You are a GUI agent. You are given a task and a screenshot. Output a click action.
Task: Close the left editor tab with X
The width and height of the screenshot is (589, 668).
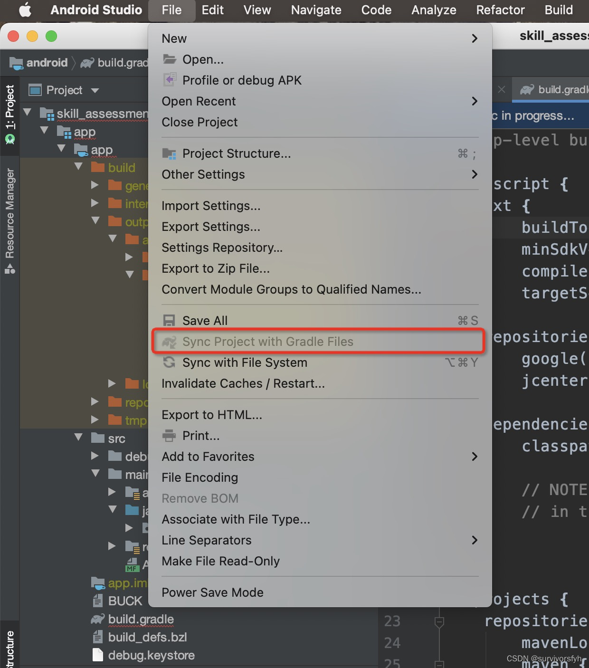point(502,89)
